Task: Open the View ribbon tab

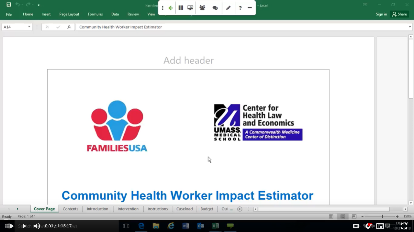Action: tap(151, 14)
